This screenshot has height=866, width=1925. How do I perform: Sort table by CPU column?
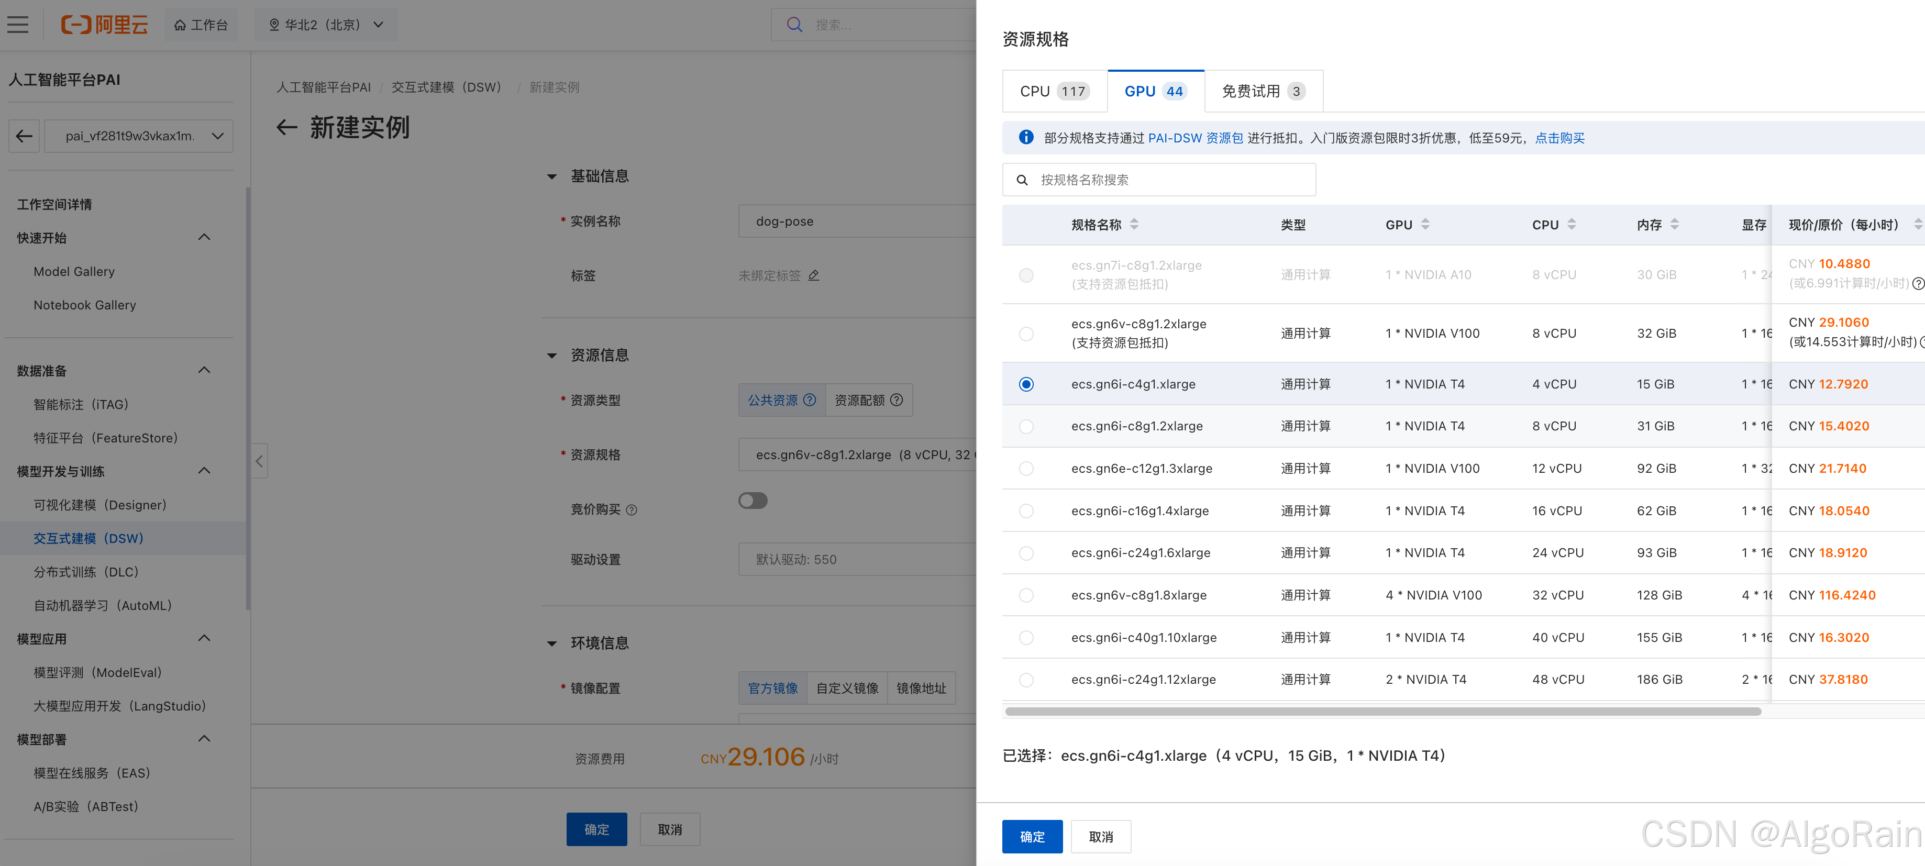click(1572, 225)
